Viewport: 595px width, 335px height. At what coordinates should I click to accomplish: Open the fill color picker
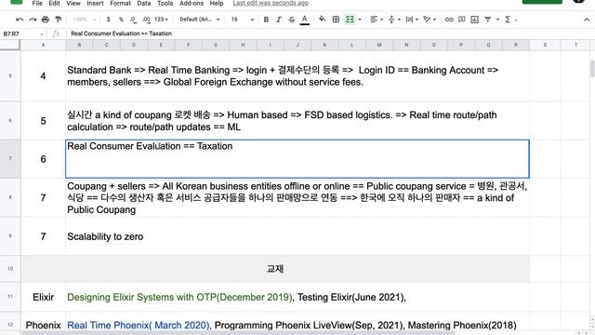(x=322, y=20)
